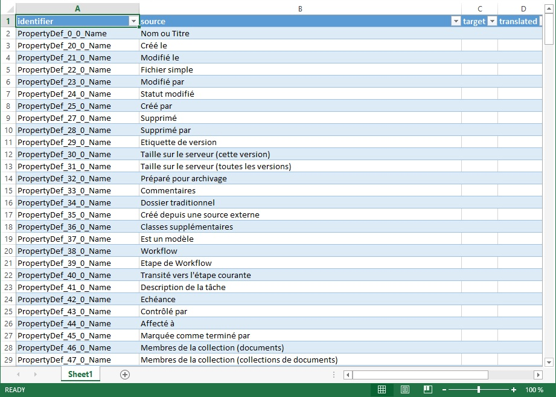Open the target column filter dropdown
This screenshot has height=397, width=556.
[x=492, y=21]
